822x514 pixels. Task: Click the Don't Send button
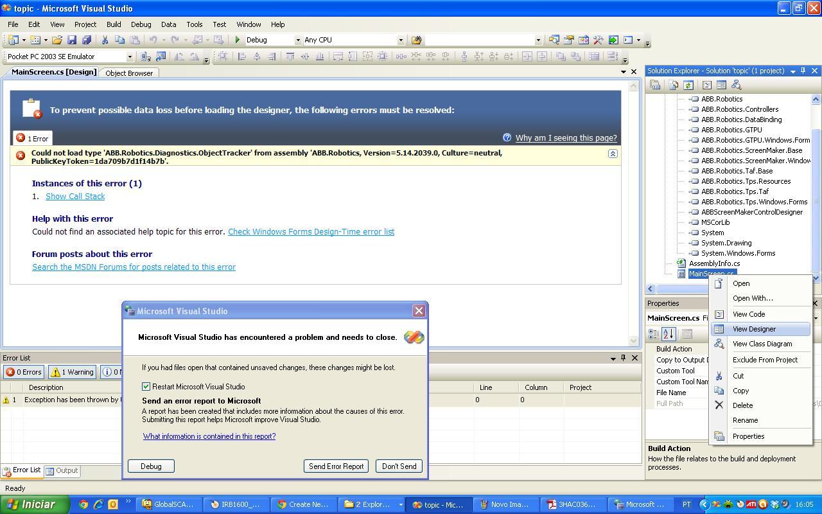tap(399, 466)
